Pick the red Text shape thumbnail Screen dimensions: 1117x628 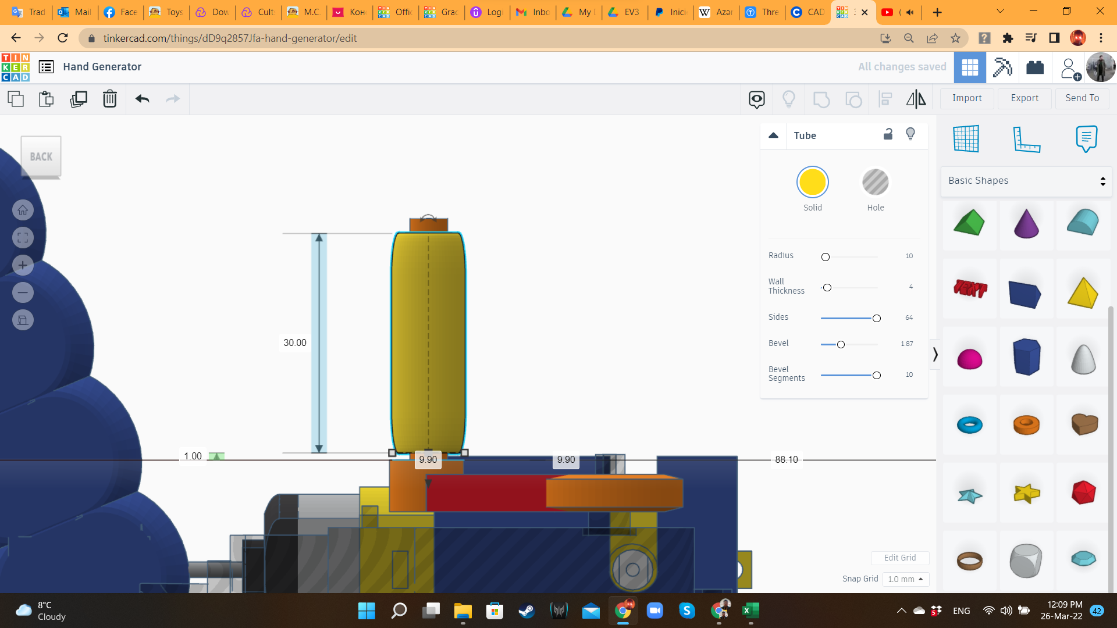click(970, 289)
